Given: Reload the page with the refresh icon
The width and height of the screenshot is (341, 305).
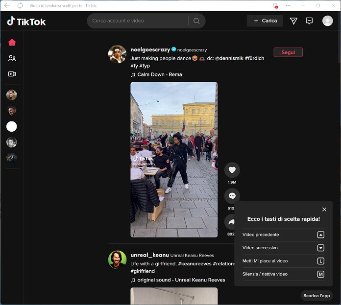Looking at the screenshot, I should (x=20, y=6).
